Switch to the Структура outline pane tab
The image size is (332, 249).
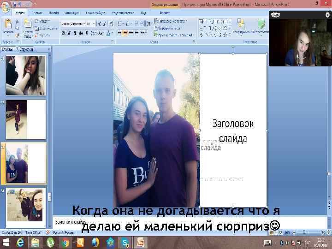coord(26,49)
